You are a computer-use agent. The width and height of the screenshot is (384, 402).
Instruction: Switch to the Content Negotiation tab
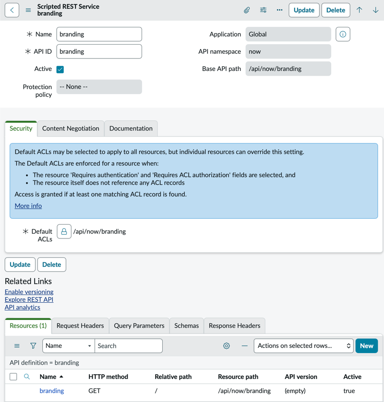[x=71, y=129]
